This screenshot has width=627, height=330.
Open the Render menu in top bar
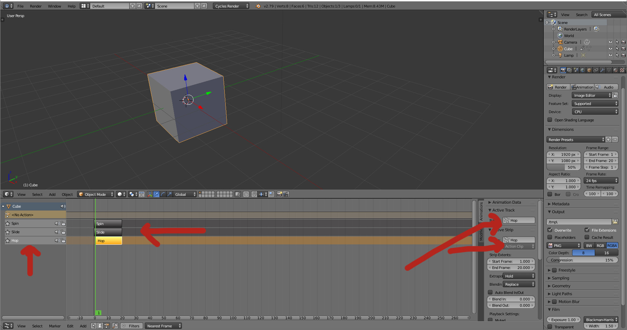(36, 6)
